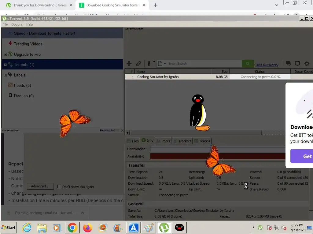Click the muted volume tray icon
Image resolution: width=313 pixels, height=234 pixels.
284,228
